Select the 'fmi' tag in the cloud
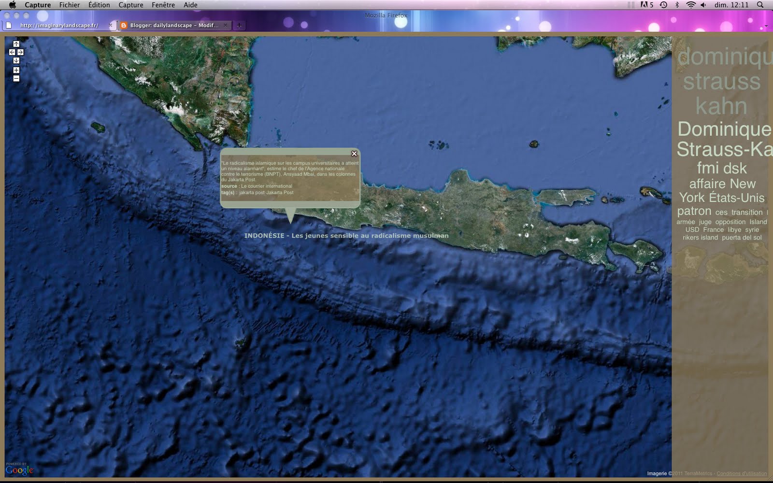The height and width of the screenshot is (483, 773). [708, 168]
